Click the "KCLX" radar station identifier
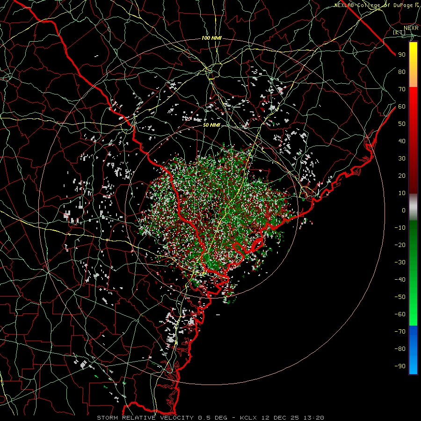This screenshot has width=421, height=421. (248, 418)
